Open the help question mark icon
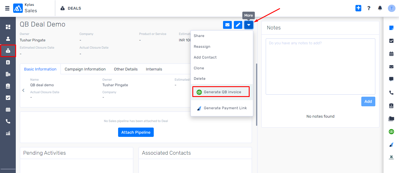The image size is (399, 173). pyautogui.click(x=369, y=8)
